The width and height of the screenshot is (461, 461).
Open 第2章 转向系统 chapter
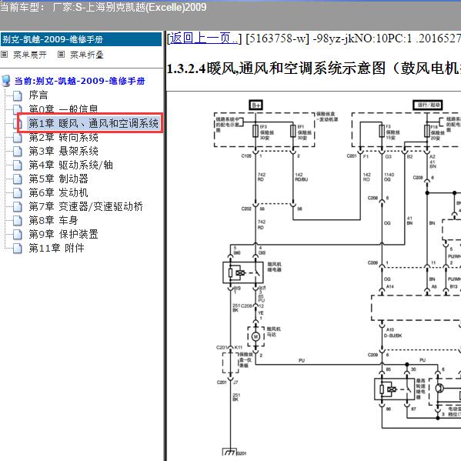coord(64,137)
